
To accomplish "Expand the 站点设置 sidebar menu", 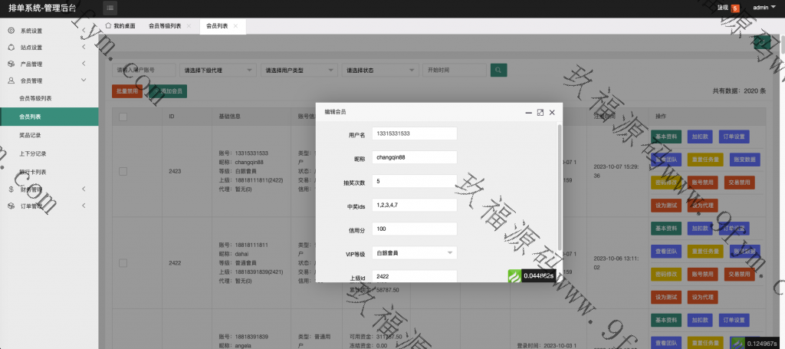I will coord(49,48).
